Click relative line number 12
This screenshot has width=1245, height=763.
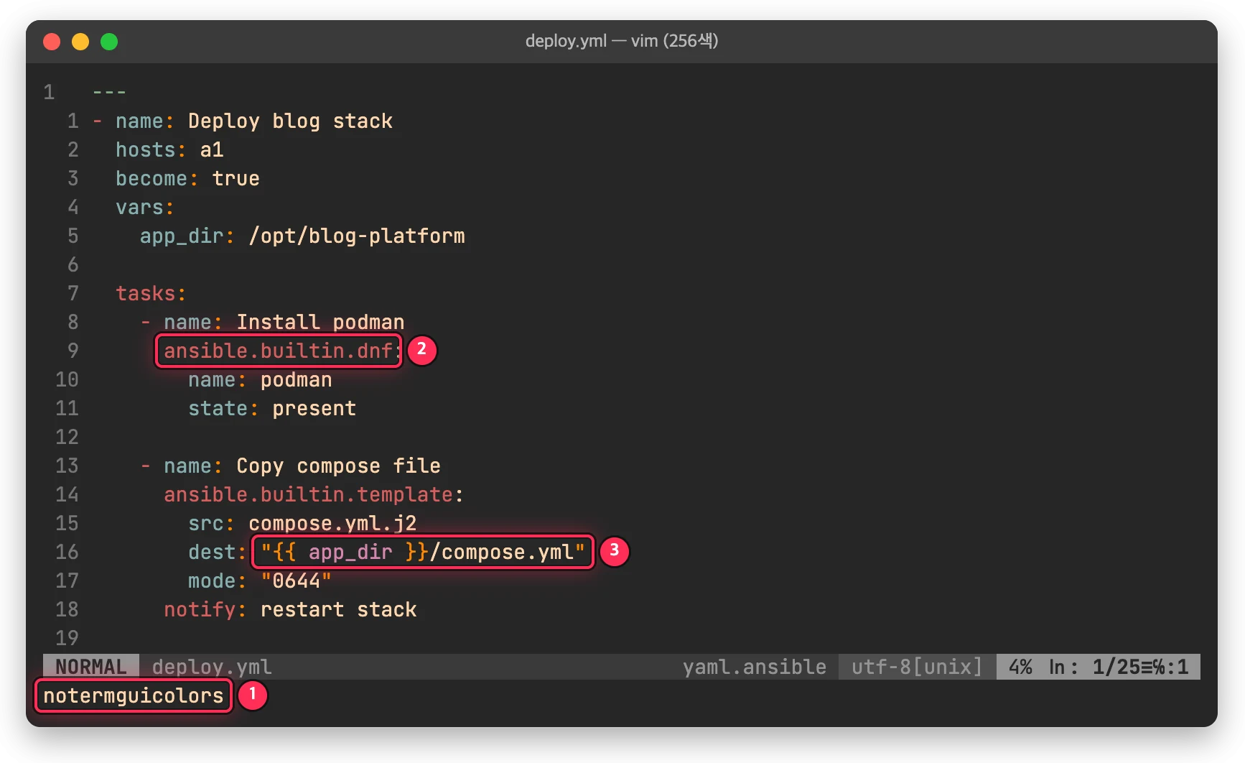pyautogui.click(x=67, y=437)
